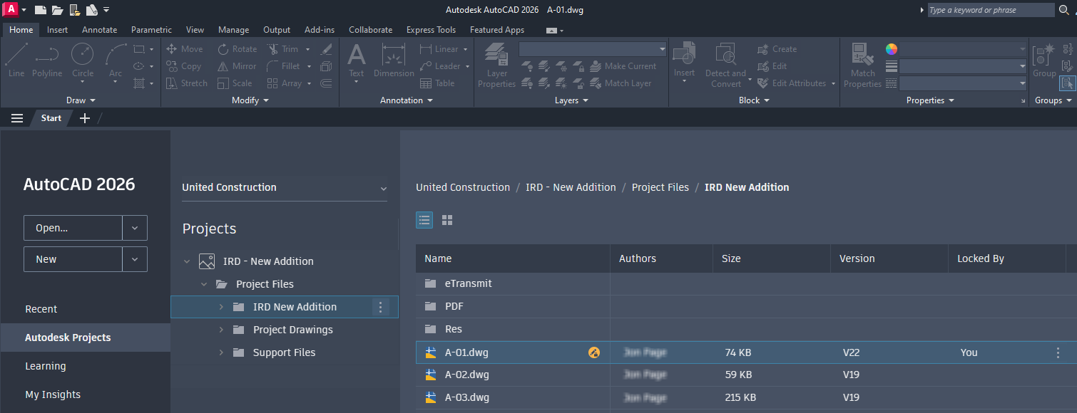Open the United Construction hub dropdown
The image size is (1077, 413).
(x=285, y=188)
